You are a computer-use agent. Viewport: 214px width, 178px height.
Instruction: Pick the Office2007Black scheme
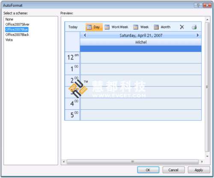(x=17, y=35)
